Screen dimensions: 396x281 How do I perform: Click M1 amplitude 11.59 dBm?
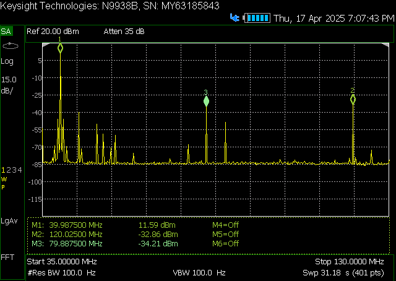point(157,225)
